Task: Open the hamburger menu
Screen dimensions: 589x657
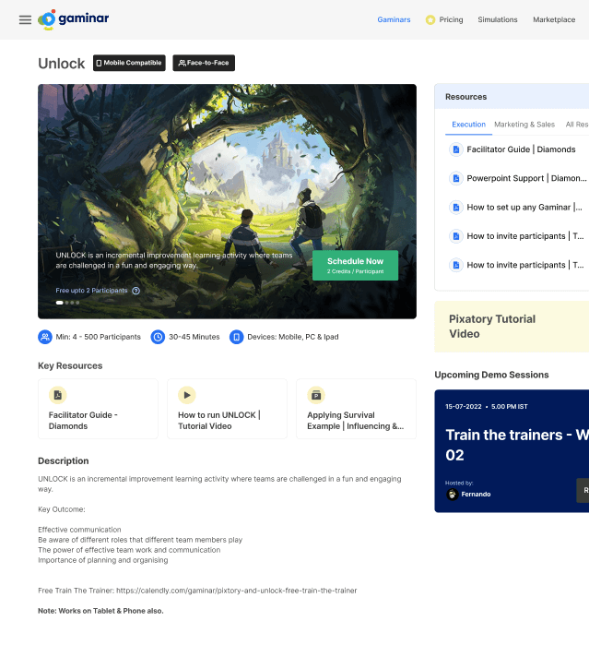Action: coord(25,19)
